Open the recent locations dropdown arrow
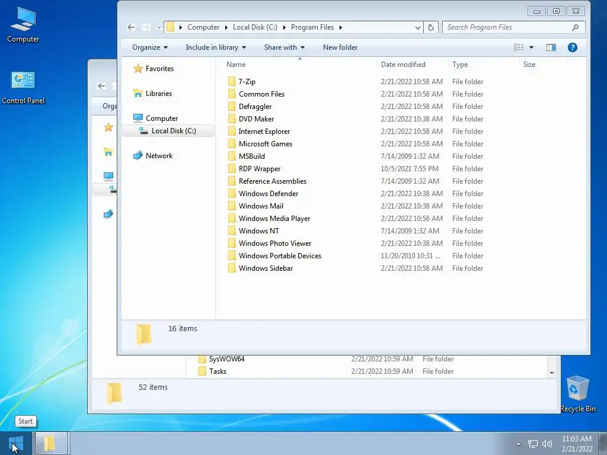 tap(159, 27)
